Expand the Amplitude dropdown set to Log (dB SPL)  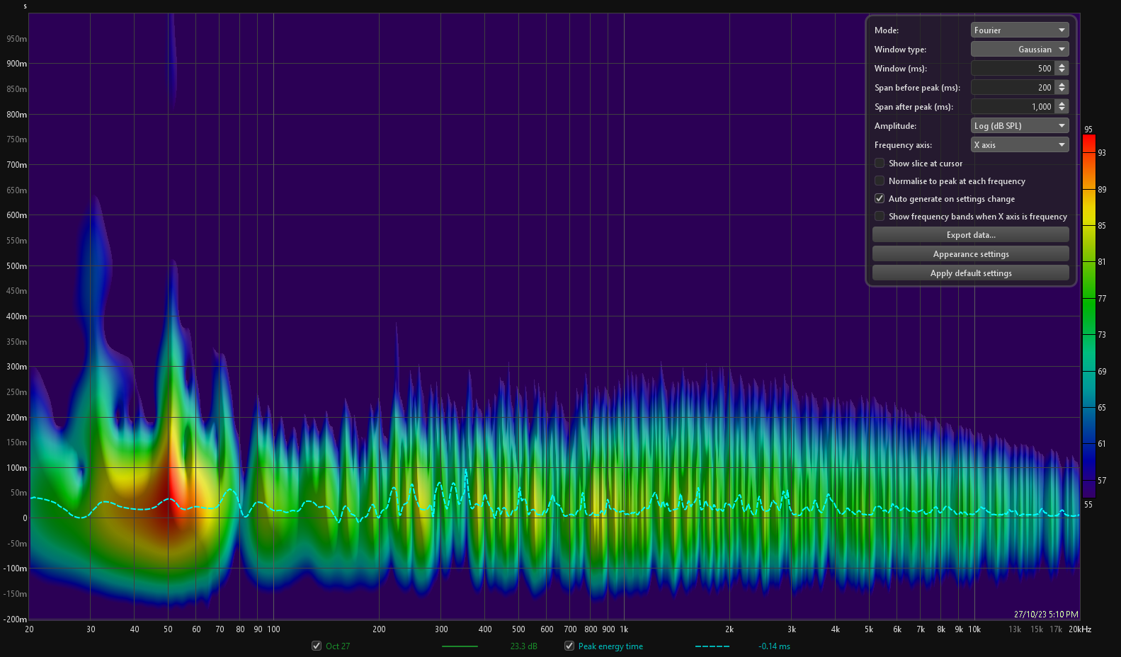click(1019, 125)
